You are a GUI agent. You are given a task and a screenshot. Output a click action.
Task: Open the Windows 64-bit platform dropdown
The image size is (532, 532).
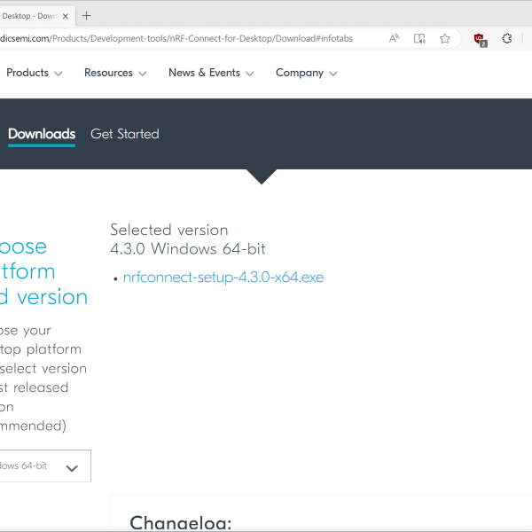tap(44, 466)
